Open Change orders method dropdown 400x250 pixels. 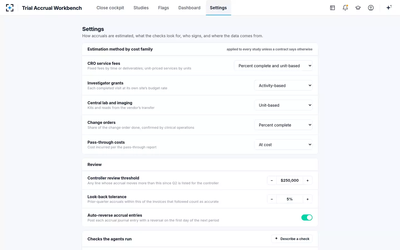pos(283,125)
